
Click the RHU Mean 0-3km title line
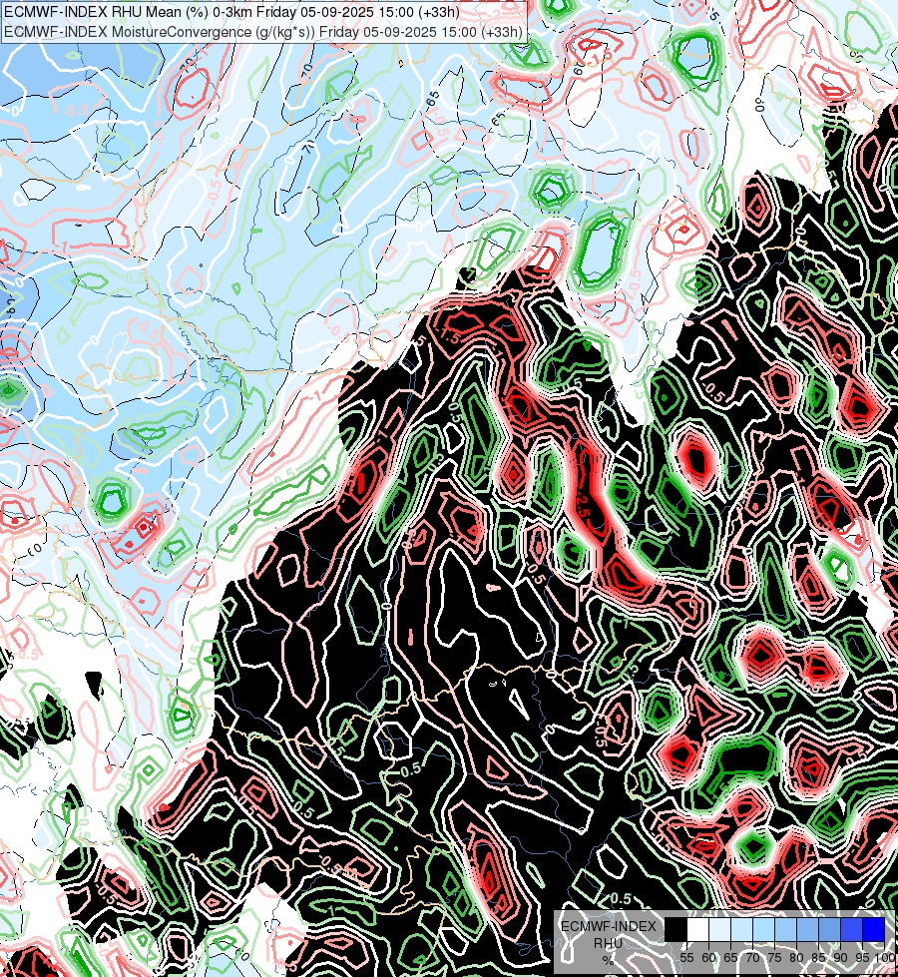(231, 12)
